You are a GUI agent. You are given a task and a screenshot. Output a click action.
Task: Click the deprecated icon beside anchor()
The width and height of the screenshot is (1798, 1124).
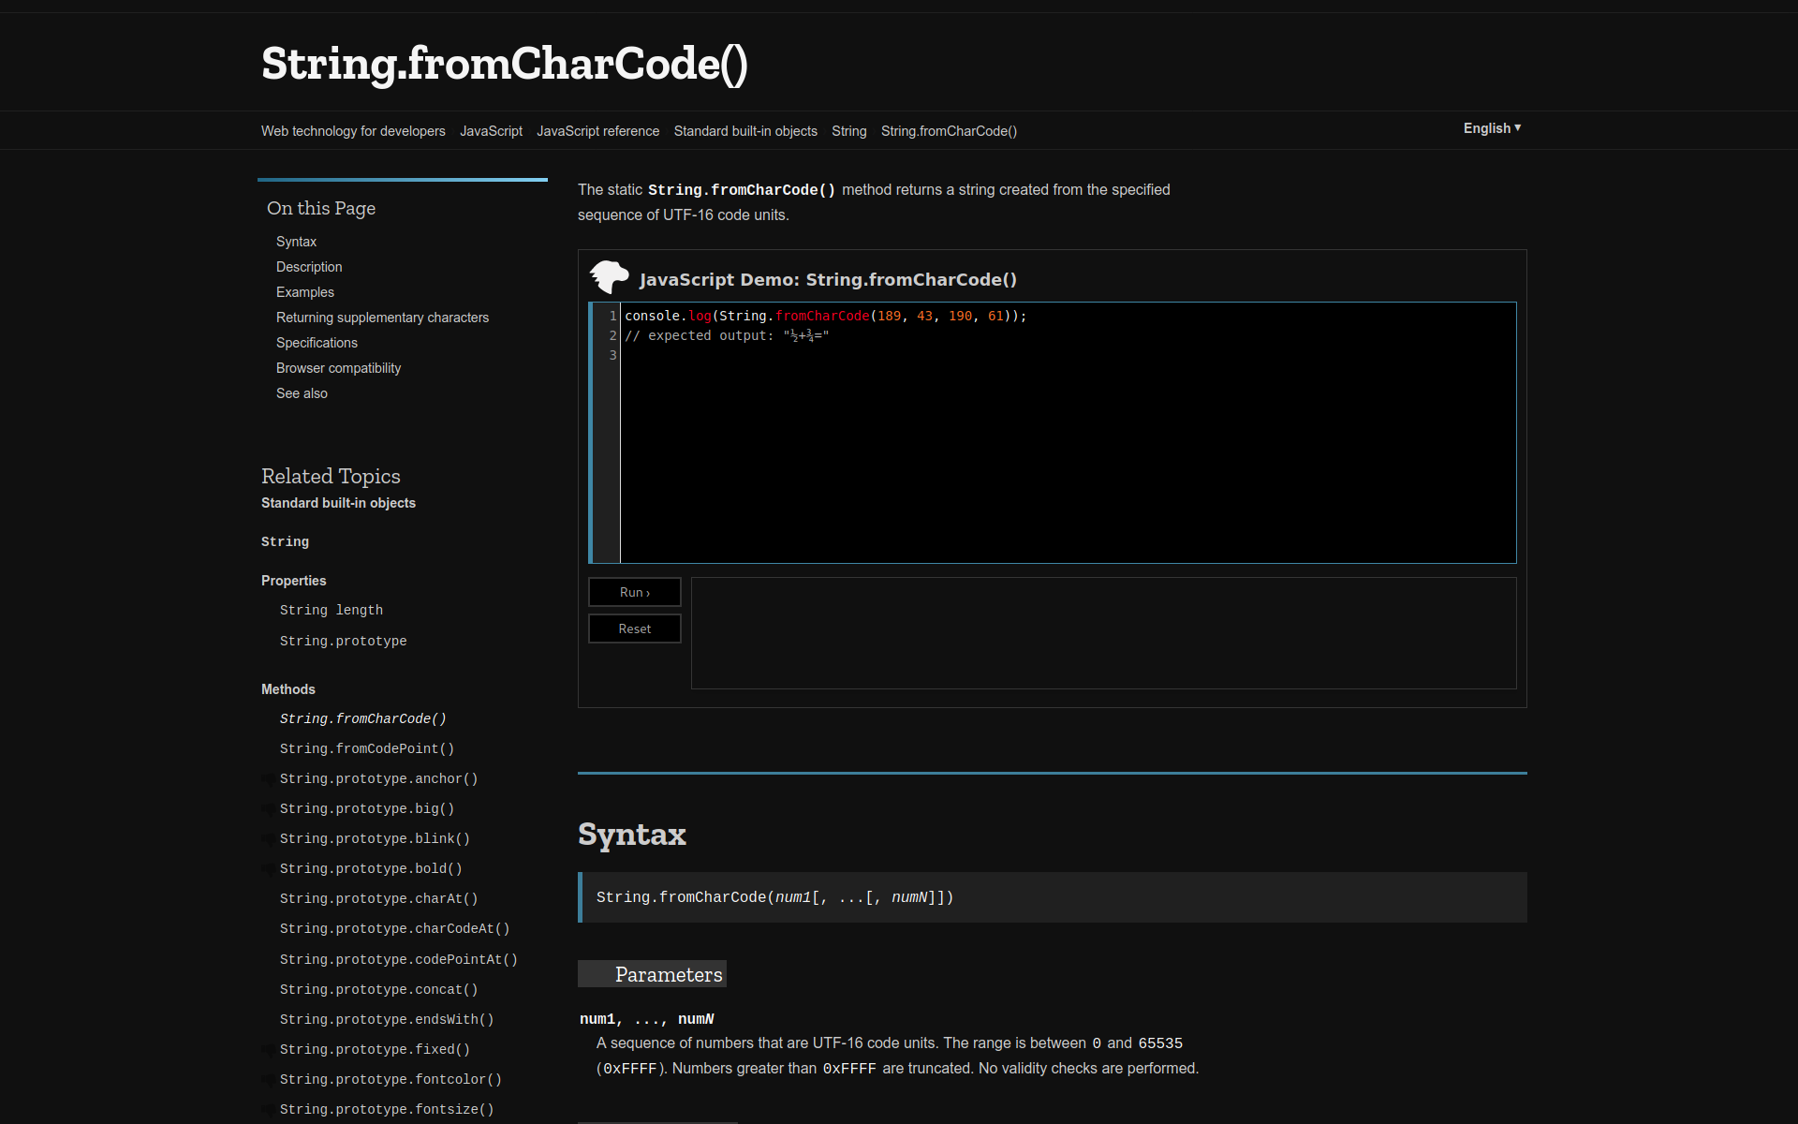(x=269, y=780)
